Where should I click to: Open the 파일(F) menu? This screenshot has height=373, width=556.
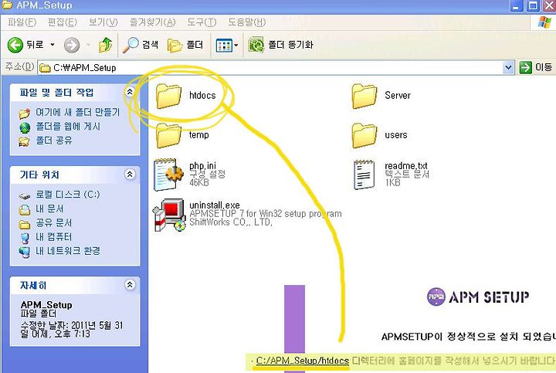(22, 22)
